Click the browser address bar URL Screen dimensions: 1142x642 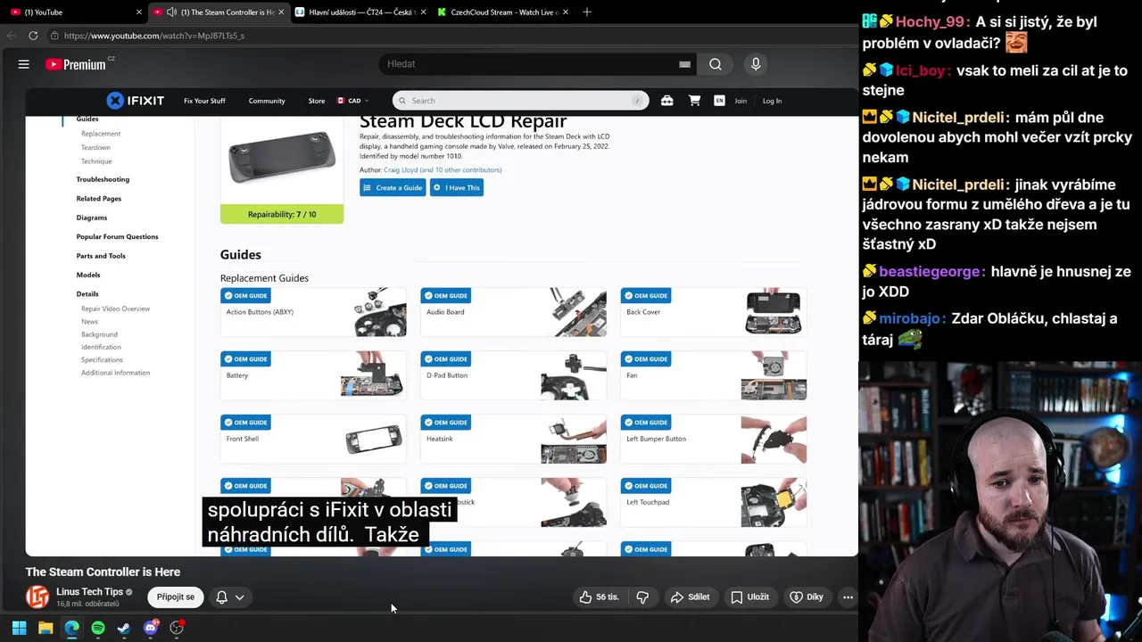(154, 36)
